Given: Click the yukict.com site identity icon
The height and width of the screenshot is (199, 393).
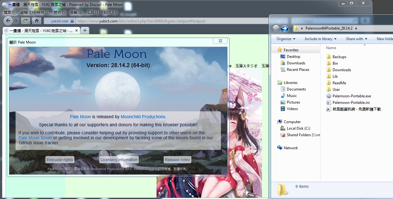Looking at the screenshot, I should click(48, 21).
